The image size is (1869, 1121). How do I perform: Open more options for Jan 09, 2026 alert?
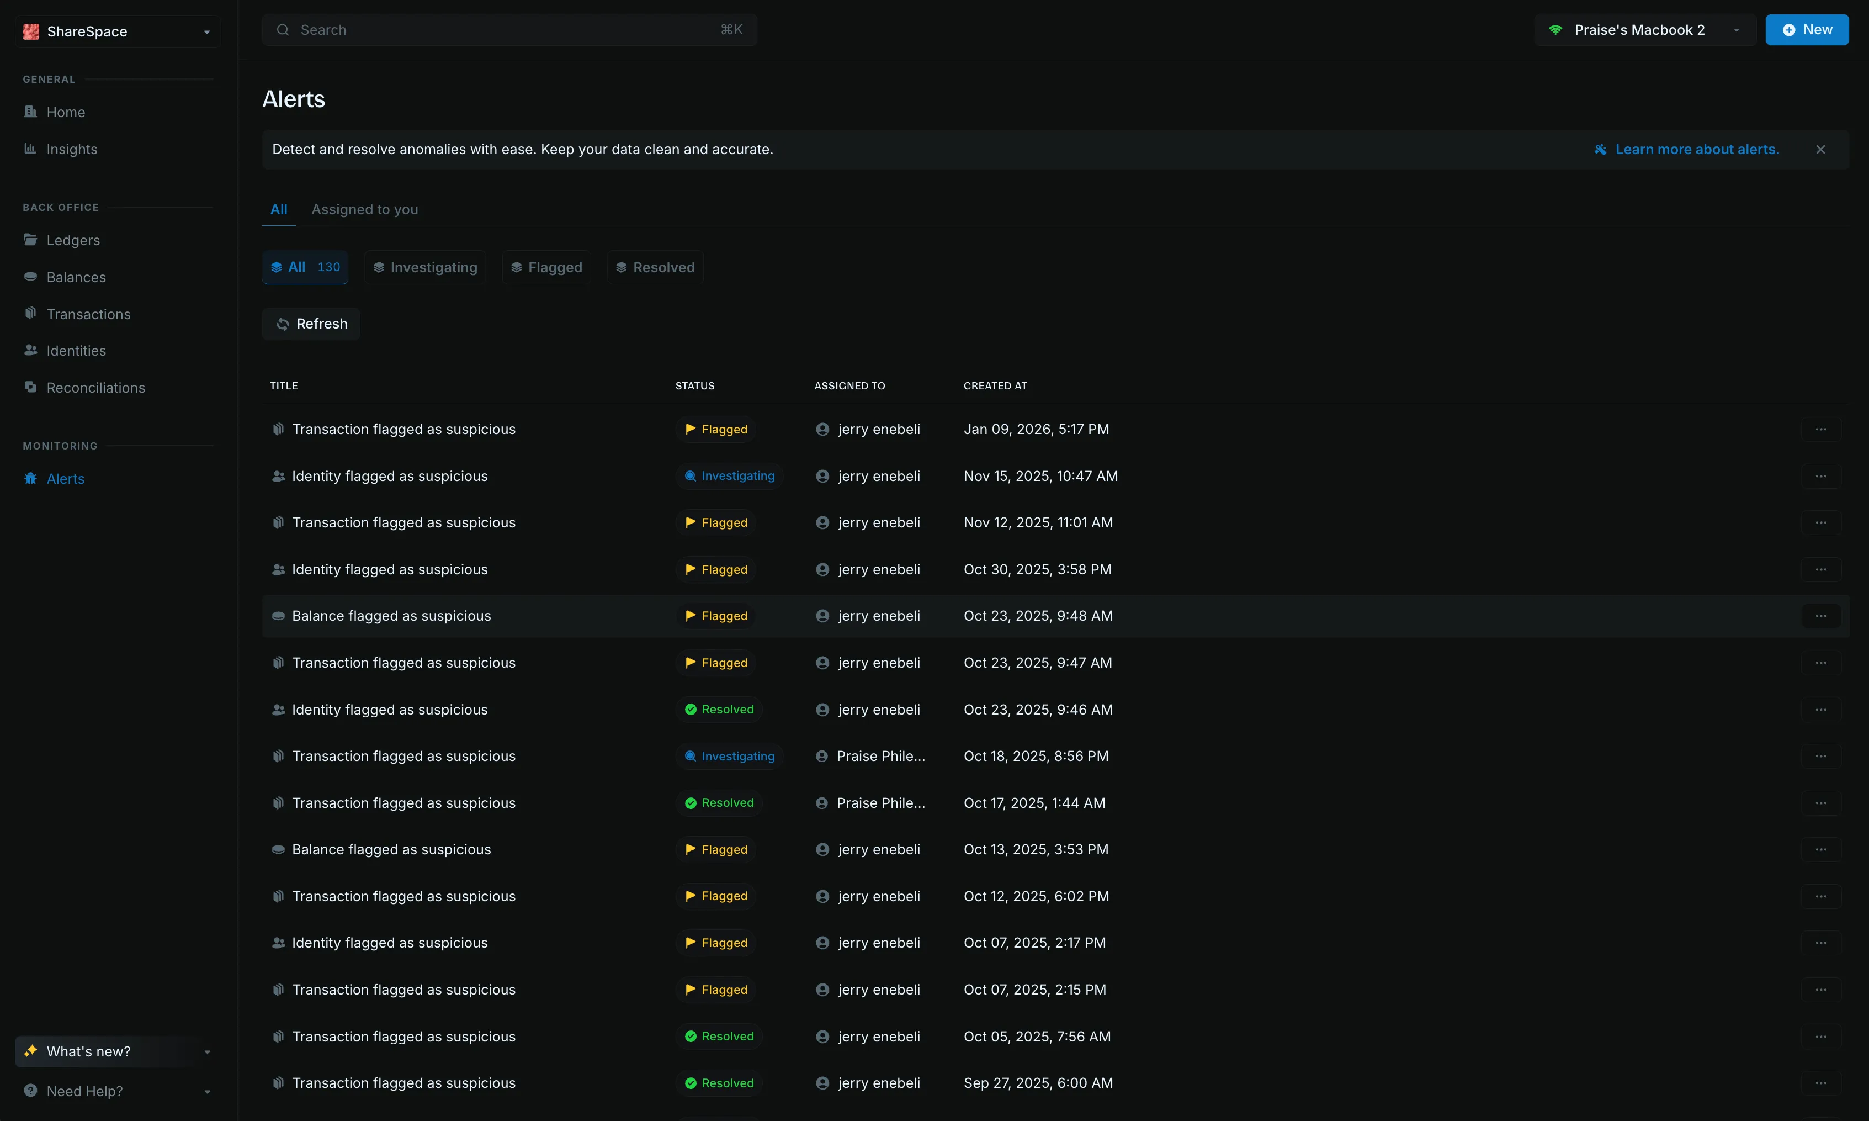[1820, 430]
